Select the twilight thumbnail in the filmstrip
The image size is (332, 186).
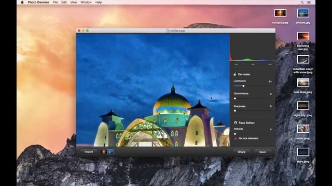click(104, 152)
